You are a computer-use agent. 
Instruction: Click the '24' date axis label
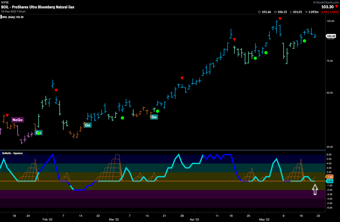click(x=28, y=216)
